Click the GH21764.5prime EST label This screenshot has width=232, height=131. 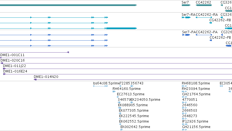196,94
